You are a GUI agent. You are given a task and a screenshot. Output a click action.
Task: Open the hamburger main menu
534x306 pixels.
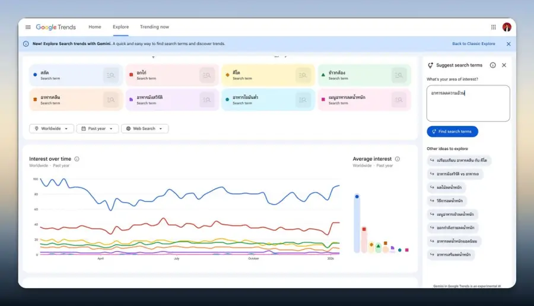(28, 27)
